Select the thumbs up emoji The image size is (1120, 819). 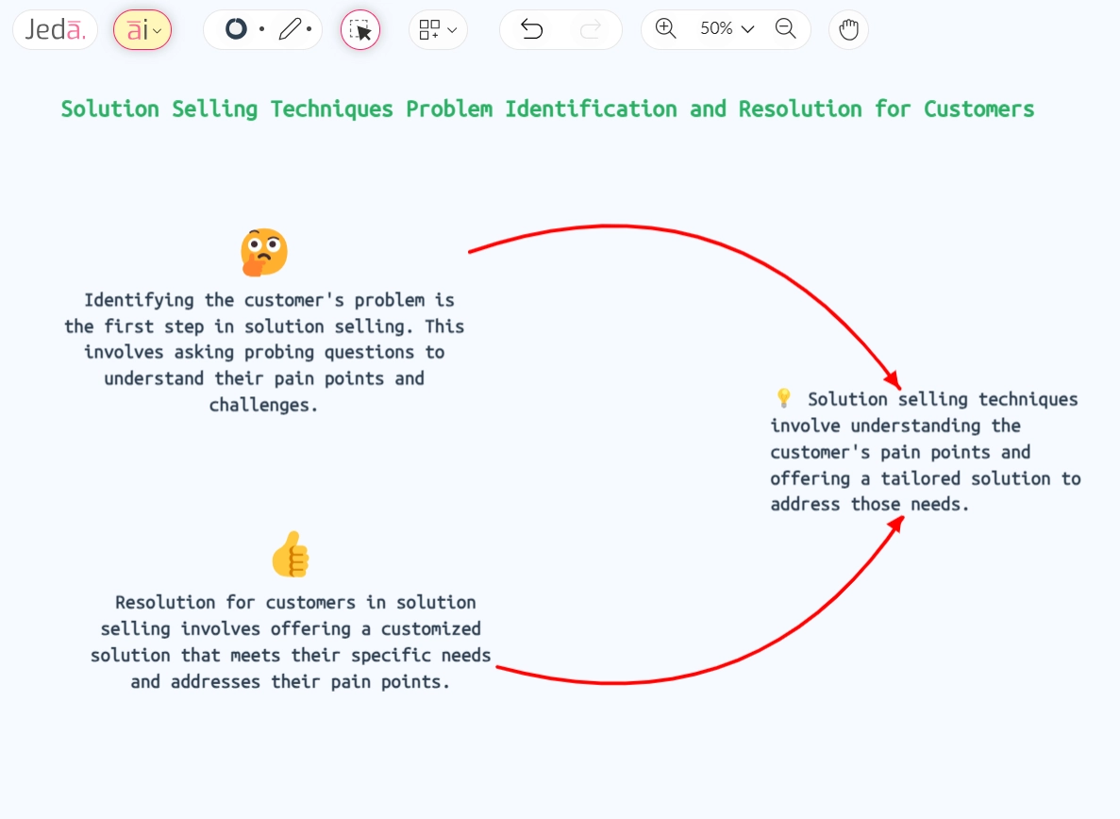coord(291,555)
